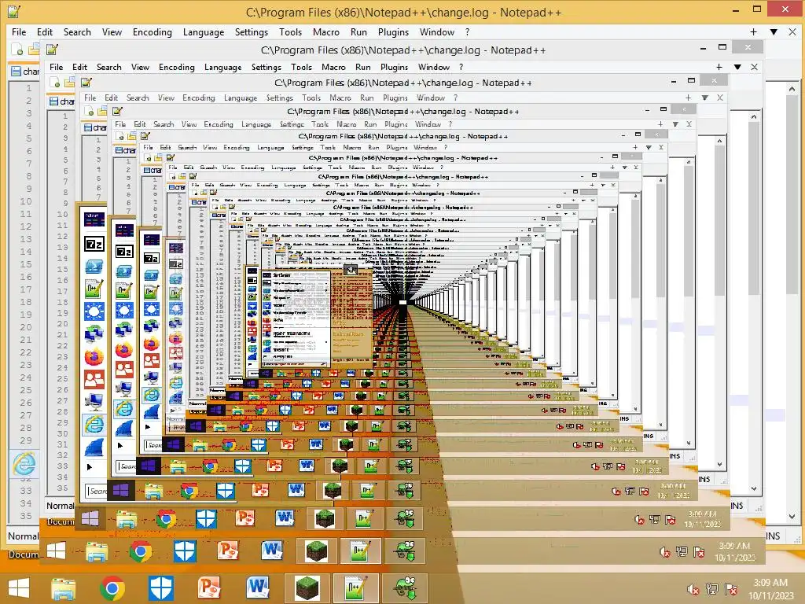
Task: Open clock showing 3:09 AM on bottommost taskbar
Action: (x=770, y=589)
